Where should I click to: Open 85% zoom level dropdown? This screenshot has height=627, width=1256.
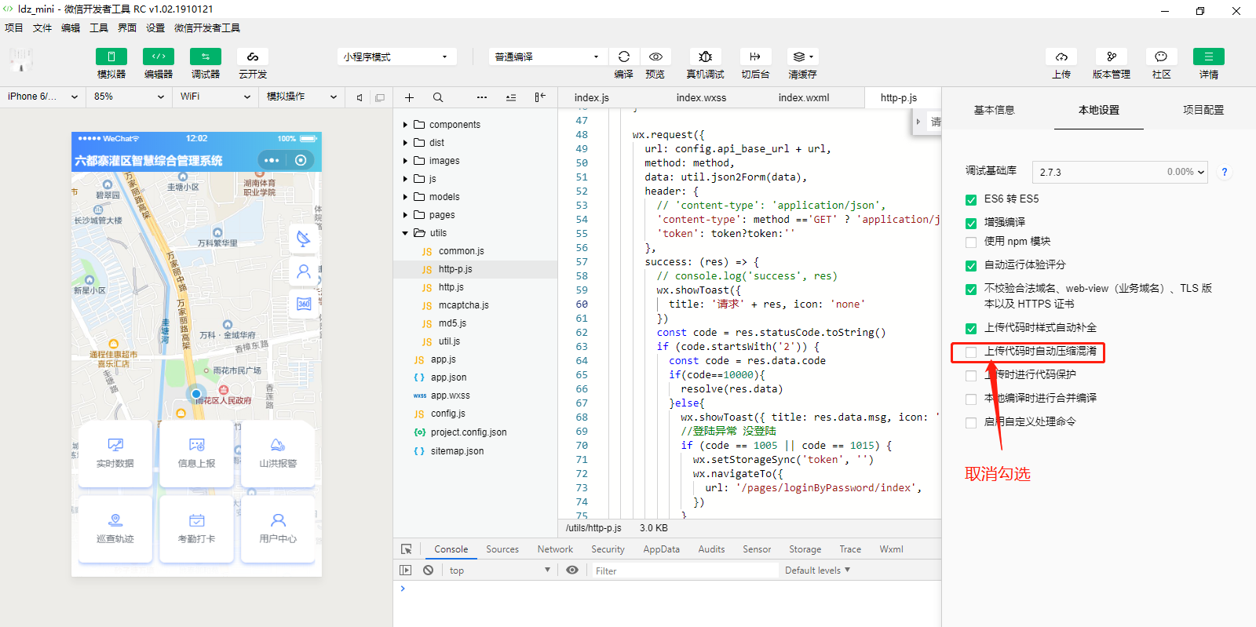[129, 97]
